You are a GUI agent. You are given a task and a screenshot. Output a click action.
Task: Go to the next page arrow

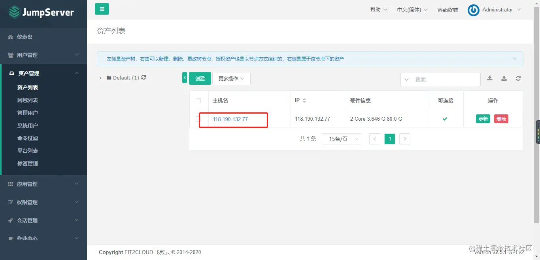tap(405, 139)
